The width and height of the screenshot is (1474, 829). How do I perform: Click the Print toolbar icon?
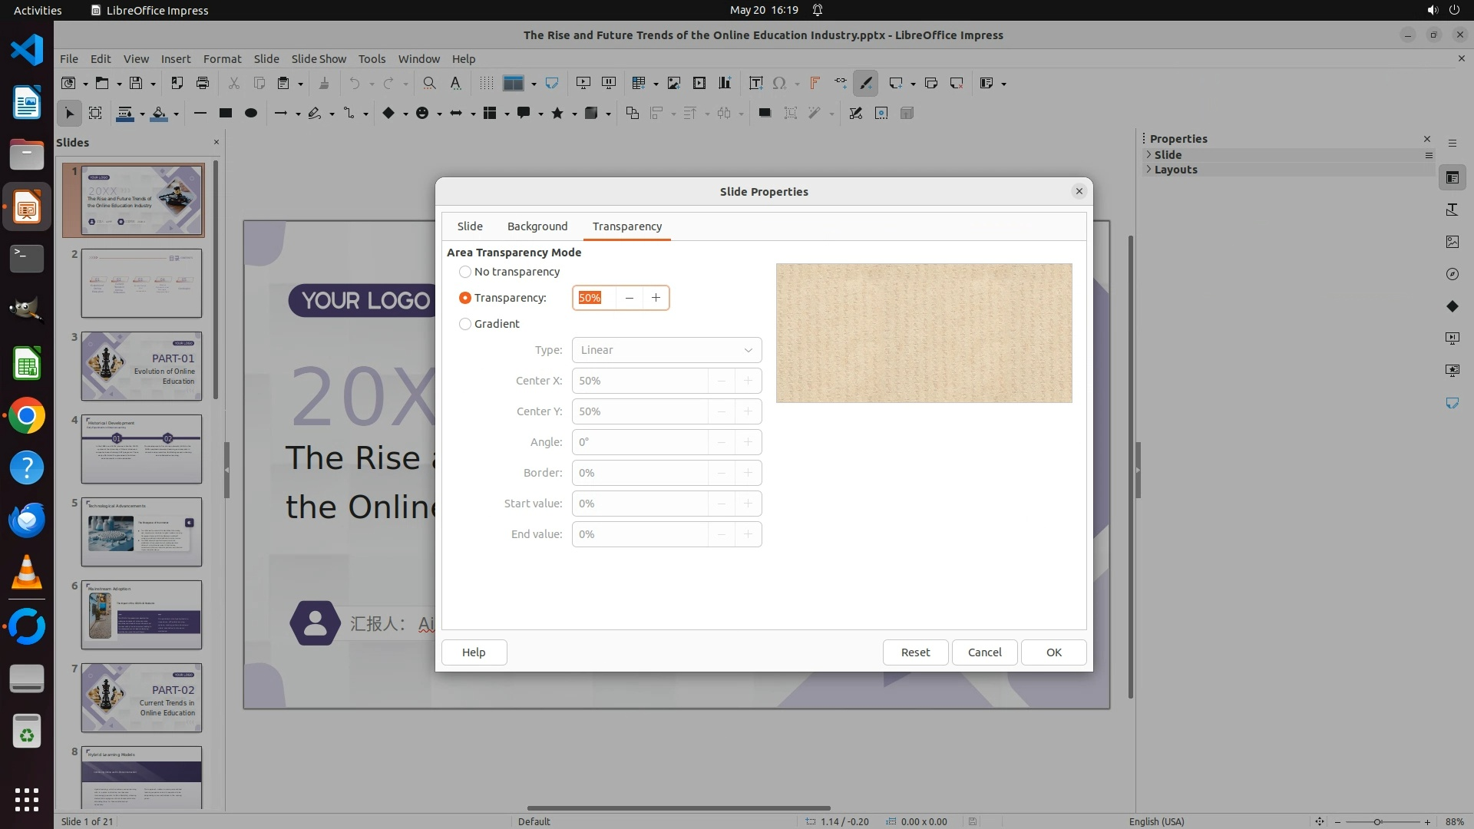pos(203,83)
